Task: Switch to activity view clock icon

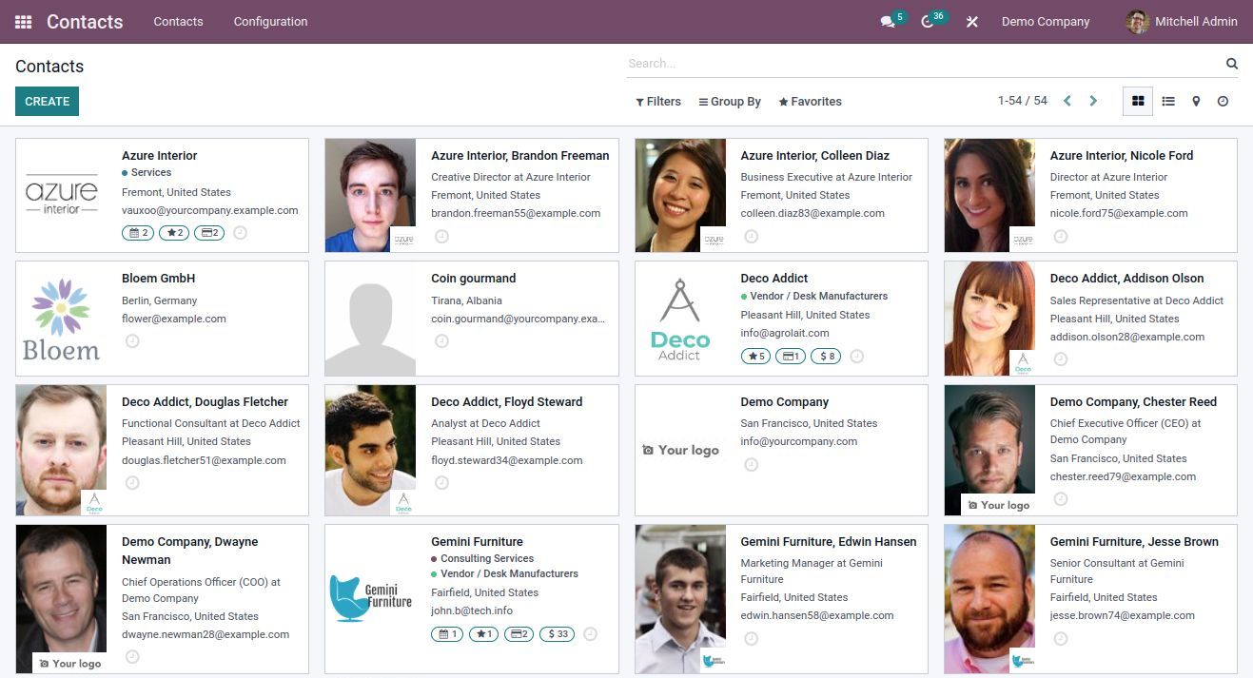Action: 1223,102
